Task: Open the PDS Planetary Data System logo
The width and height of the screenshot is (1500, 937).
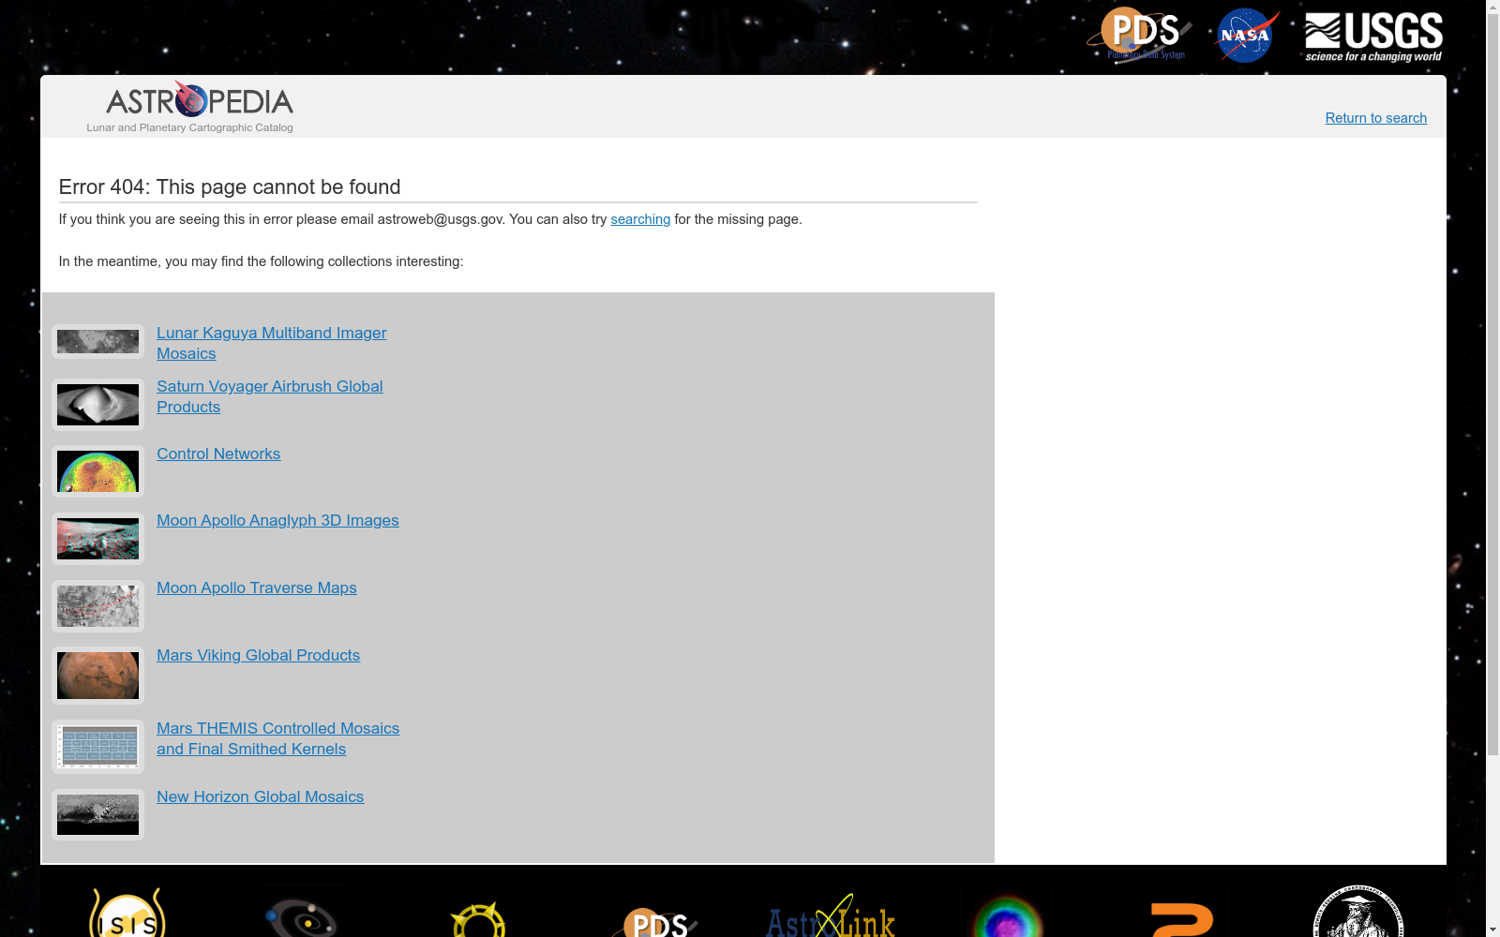Action: click(1139, 35)
